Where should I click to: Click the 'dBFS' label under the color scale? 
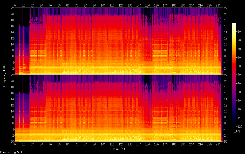pyautogui.click(x=236, y=131)
